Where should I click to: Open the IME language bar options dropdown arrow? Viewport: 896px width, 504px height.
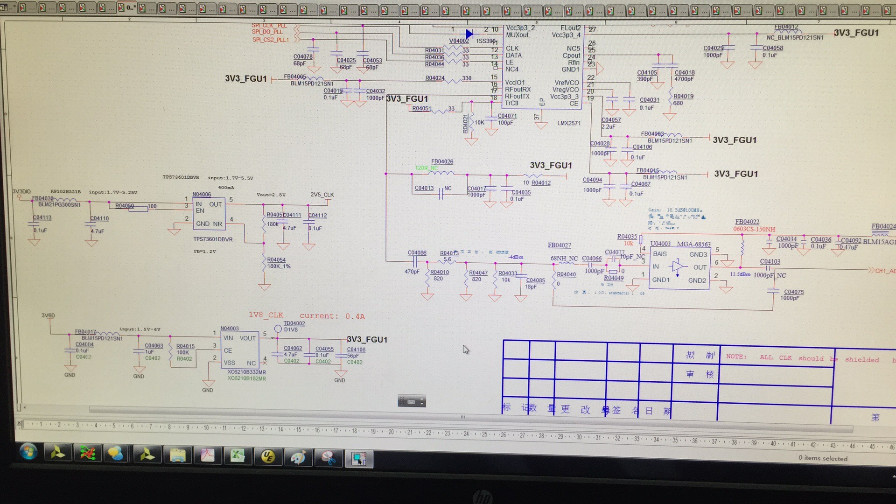coord(422,403)
